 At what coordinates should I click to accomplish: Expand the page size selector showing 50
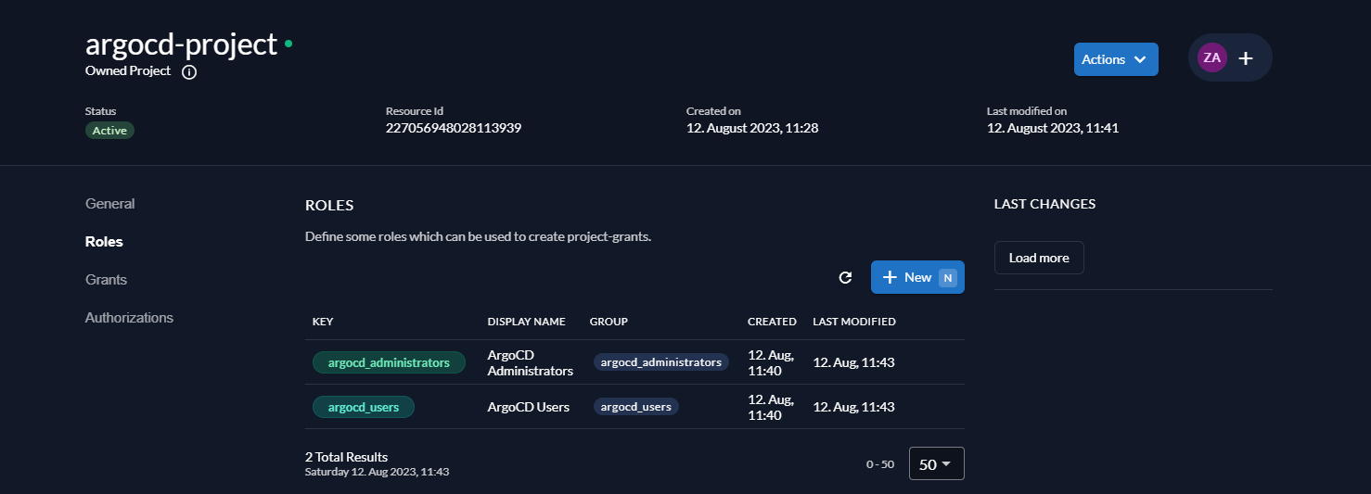click(936, 464)
